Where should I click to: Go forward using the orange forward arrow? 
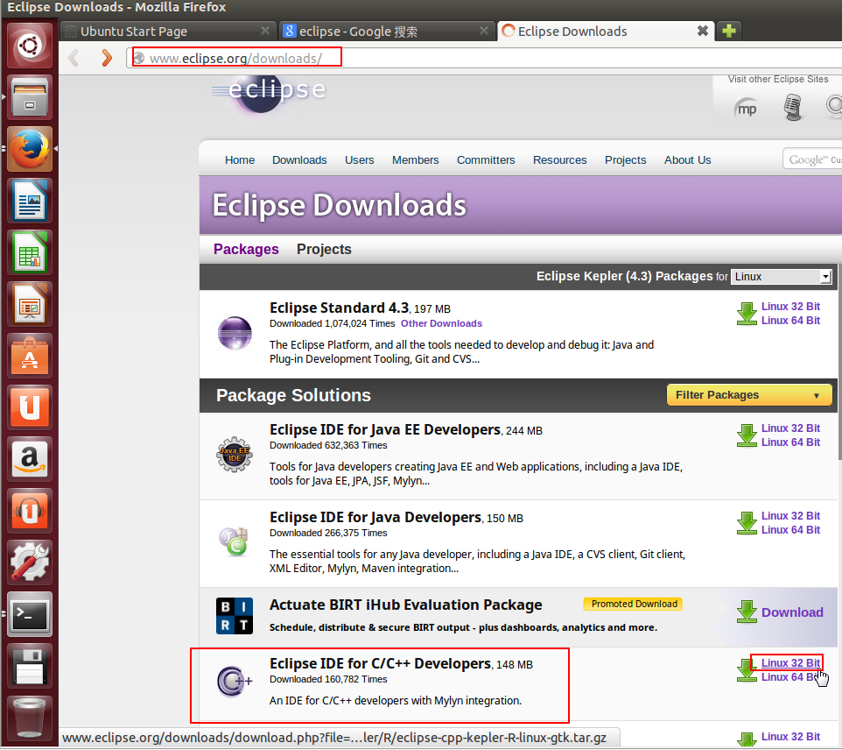pos(107,58)
